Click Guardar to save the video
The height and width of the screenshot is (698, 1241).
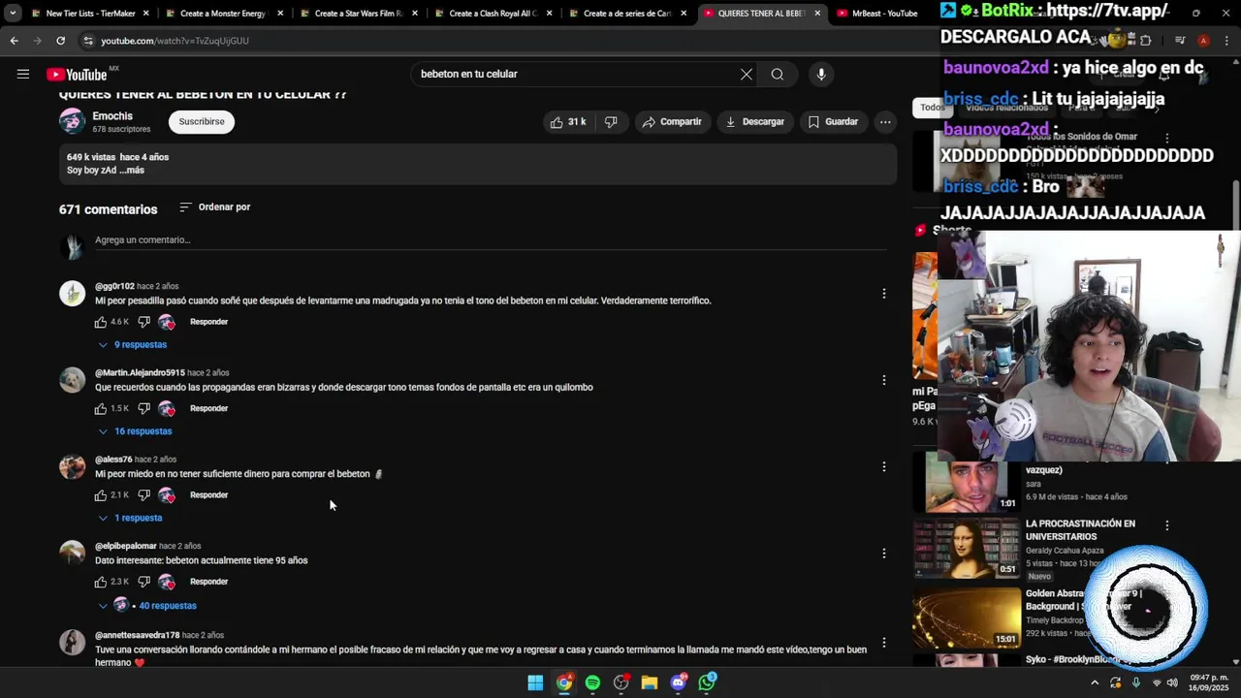pyautogui.click(x=833, y=122)
